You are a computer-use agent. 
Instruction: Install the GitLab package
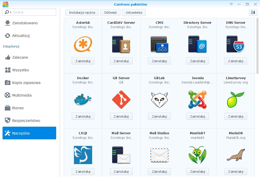coord(159,116)
